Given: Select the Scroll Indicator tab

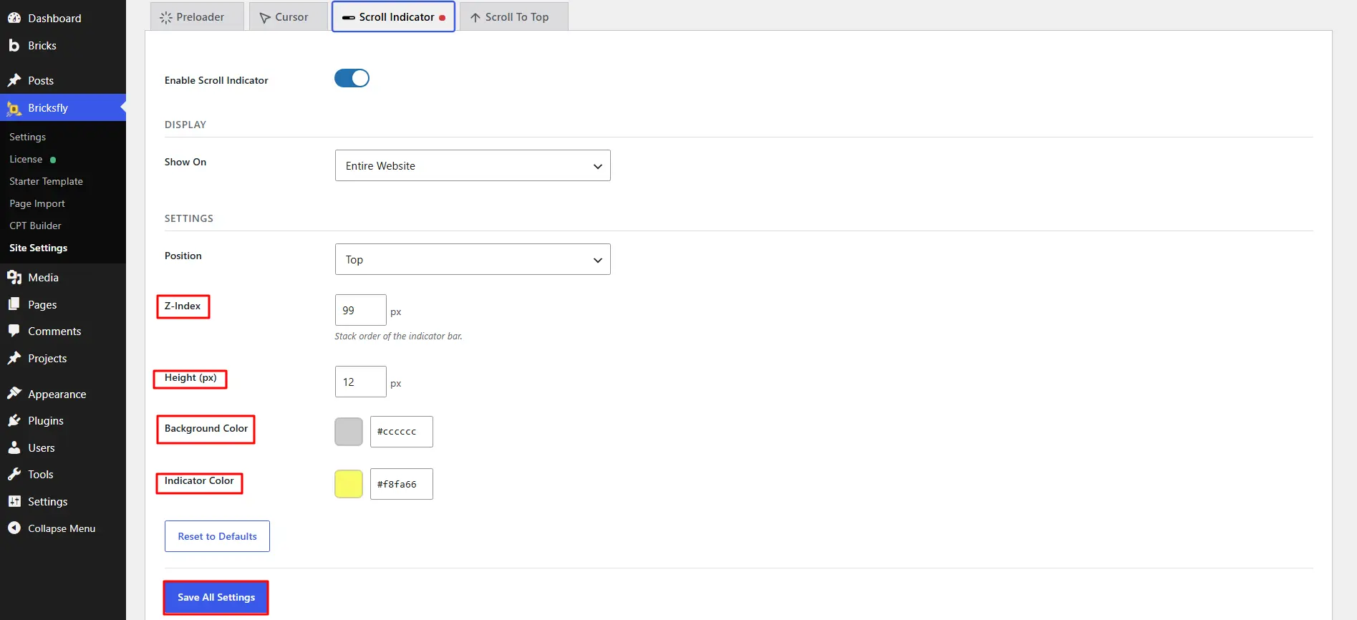Looking at the screenshot, I should tap(393, 16).
